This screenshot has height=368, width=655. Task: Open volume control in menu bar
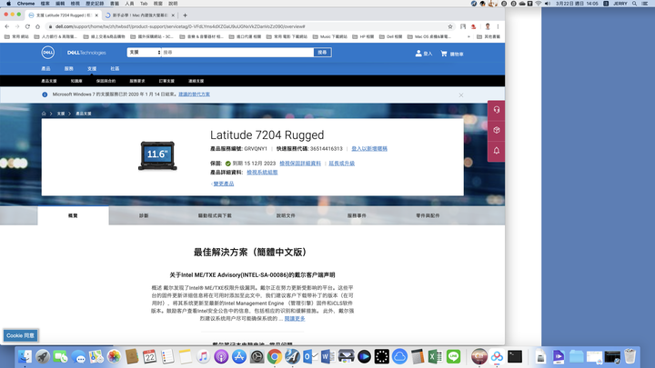(x=548, y=4)
